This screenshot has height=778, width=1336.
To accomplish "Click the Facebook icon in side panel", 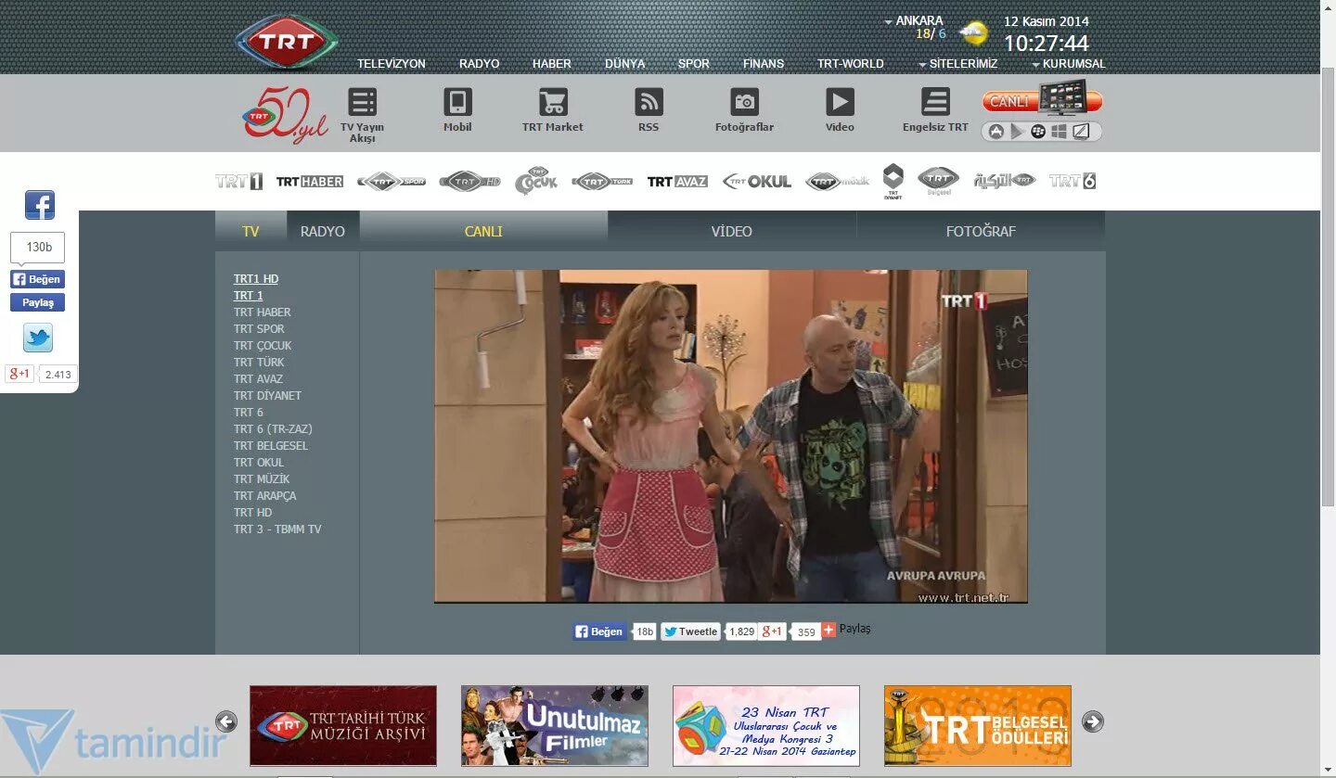I will pyautogui.click(x=39, y=205).
